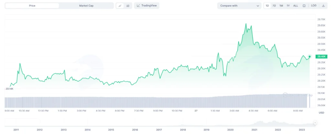Switch to the Price tab
This screenshot has width=331, height=134.
32,6
